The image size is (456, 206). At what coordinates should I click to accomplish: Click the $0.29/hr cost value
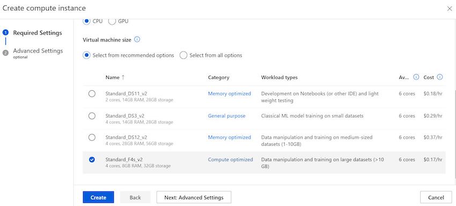tap(433, 116)
